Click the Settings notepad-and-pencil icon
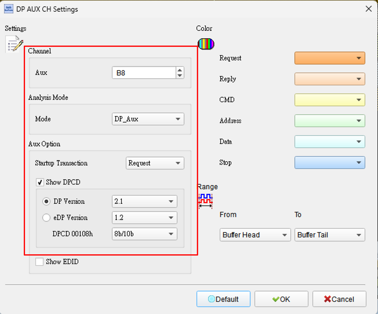 click(x=14, y=44)
